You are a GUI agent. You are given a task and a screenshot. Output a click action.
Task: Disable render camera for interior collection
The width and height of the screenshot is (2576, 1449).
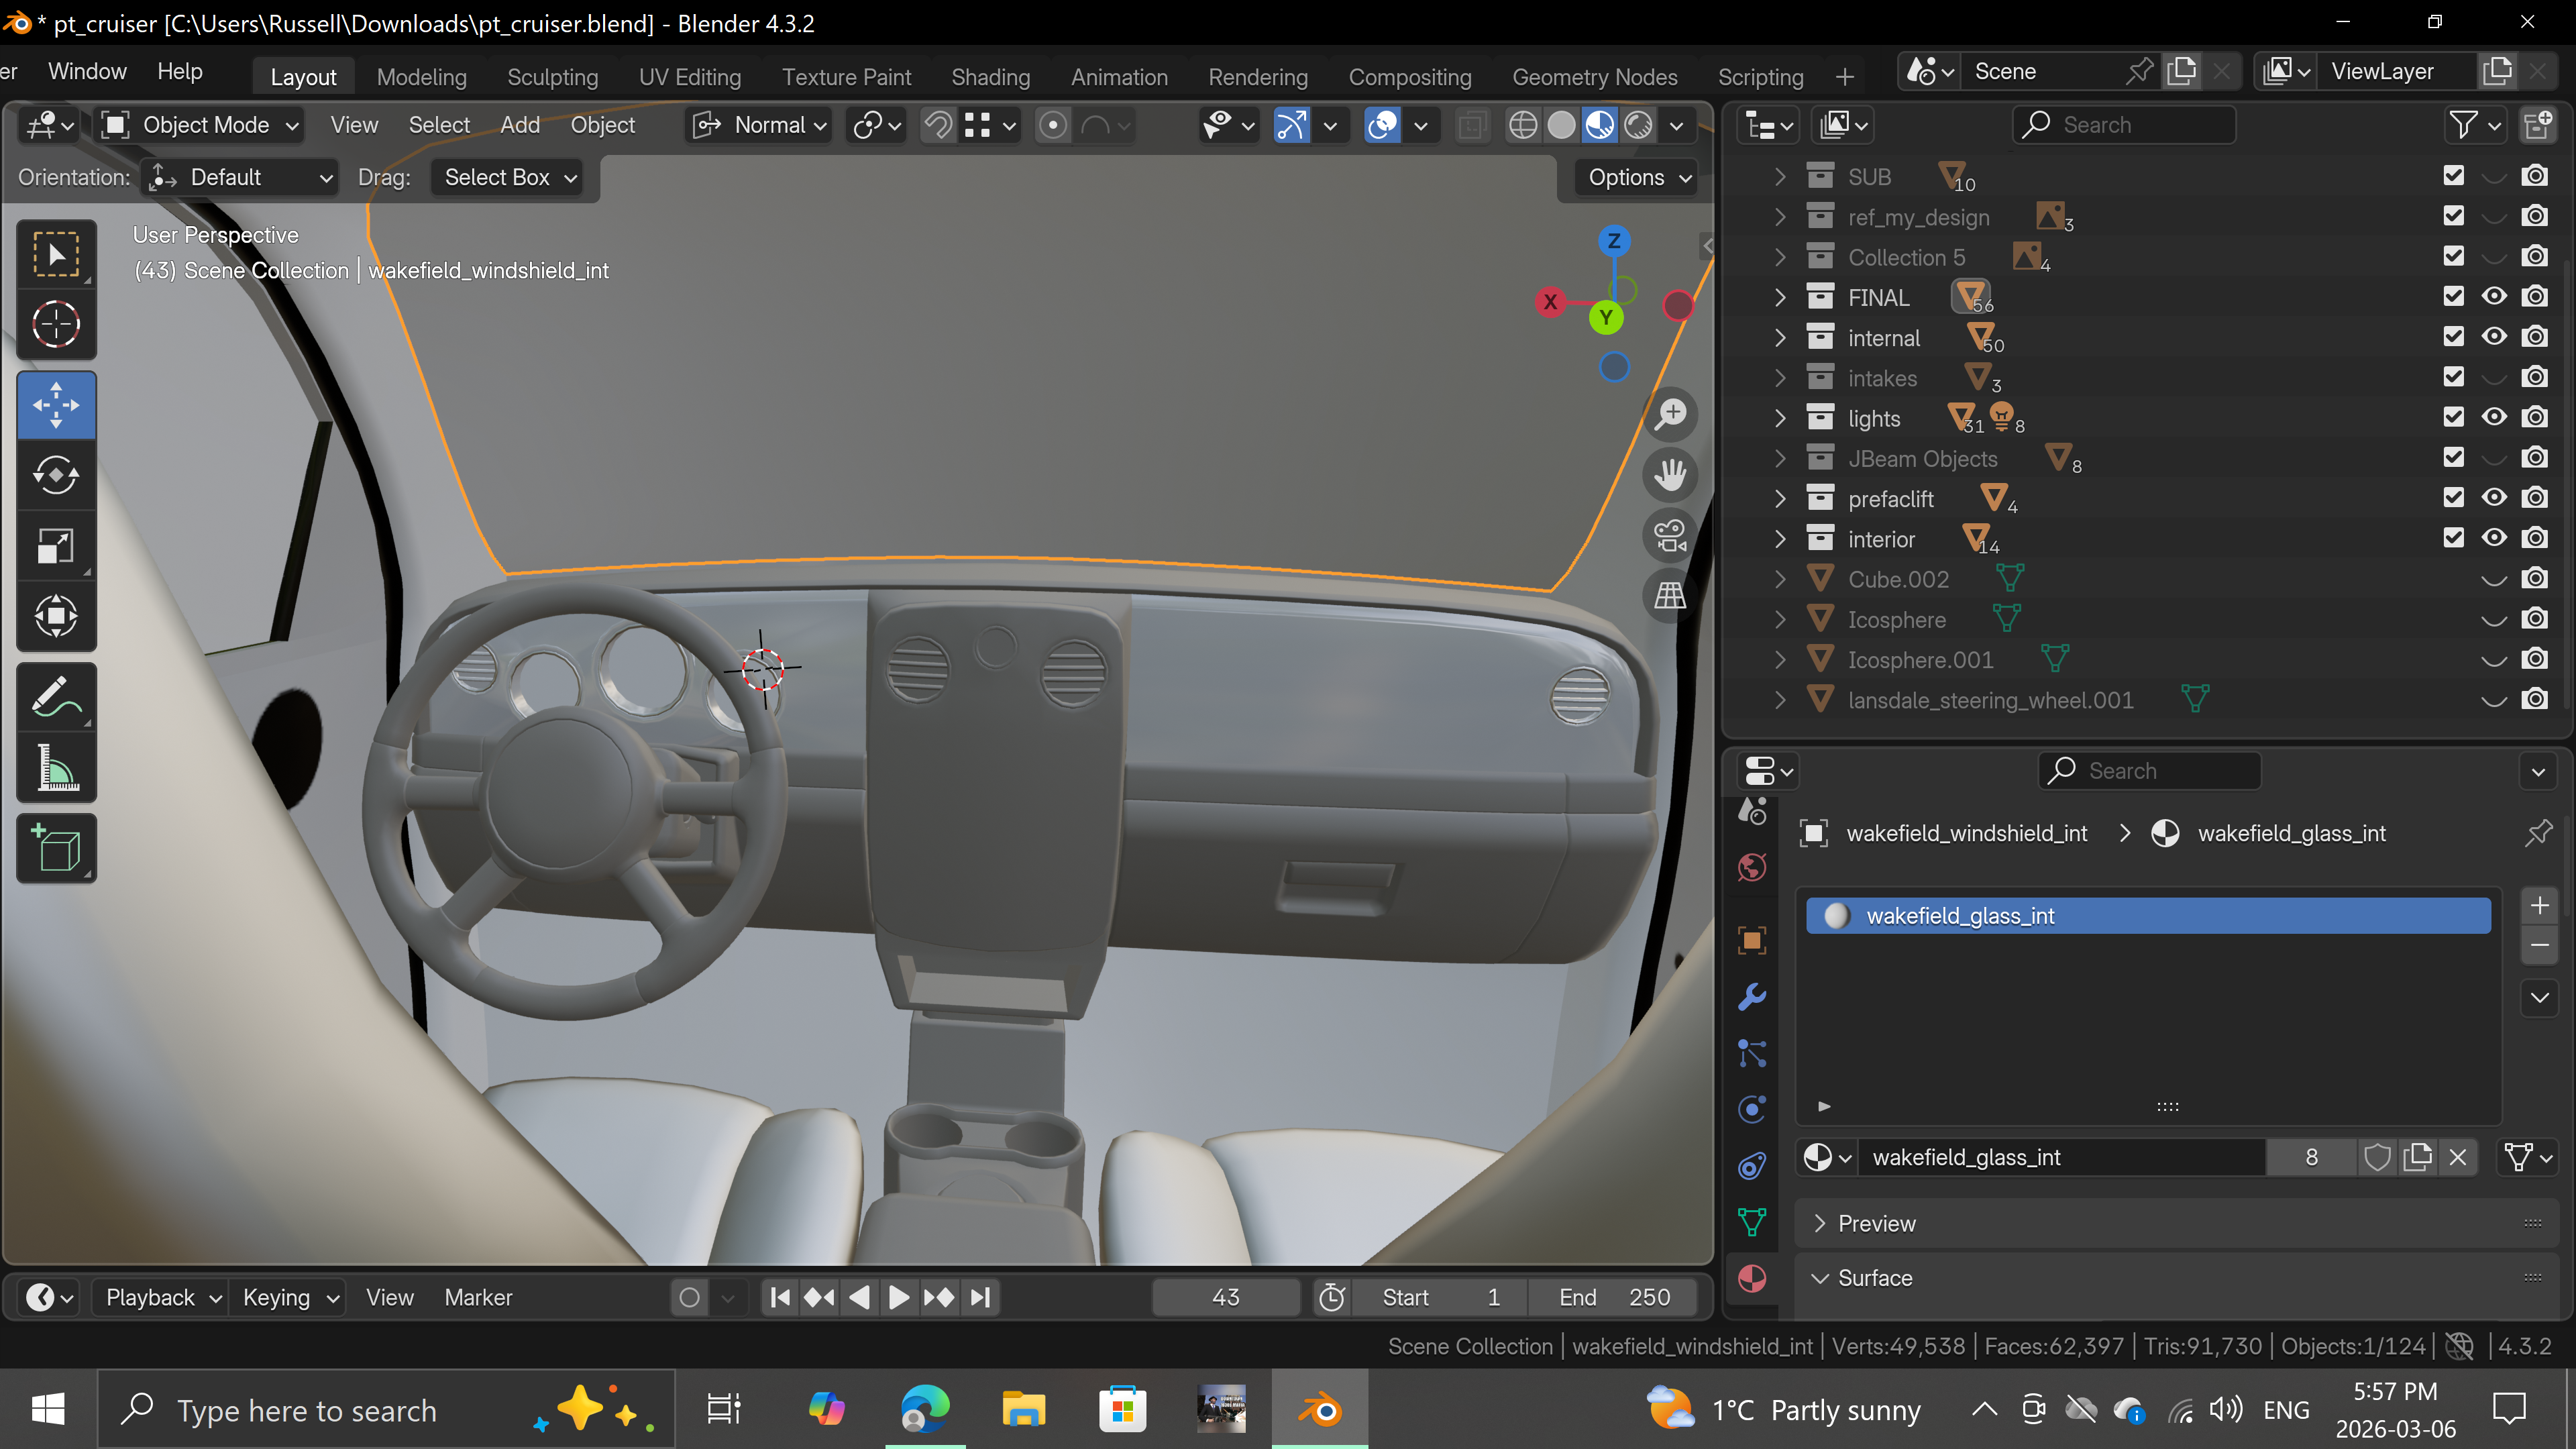tap(2534, 539)
